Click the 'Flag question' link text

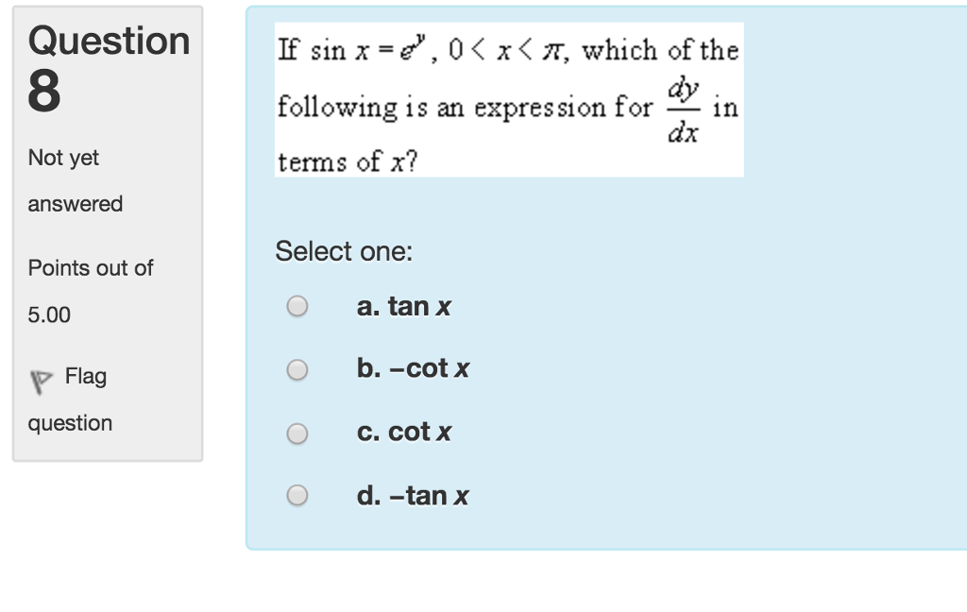click(x=86, y=377)
